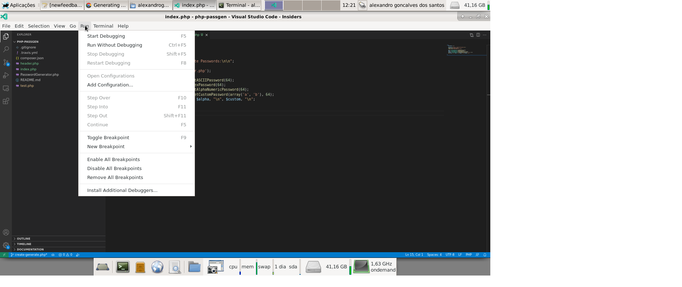Viewport: 682px width, 287px height.
Task: Open the Search view in activity bar
Action: click(x=6, y=49)
